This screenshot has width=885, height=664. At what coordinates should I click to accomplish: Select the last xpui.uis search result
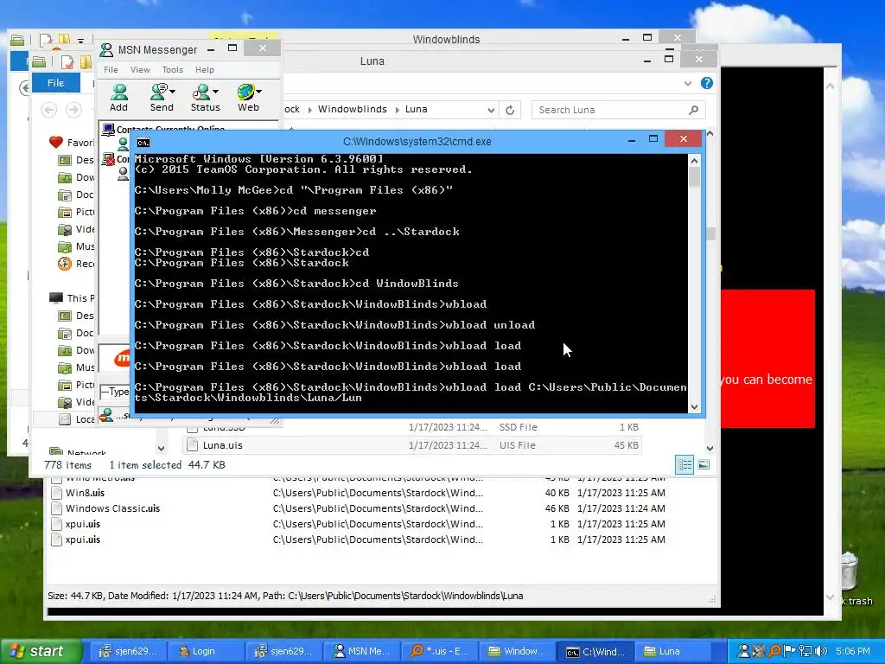point(82,539)
